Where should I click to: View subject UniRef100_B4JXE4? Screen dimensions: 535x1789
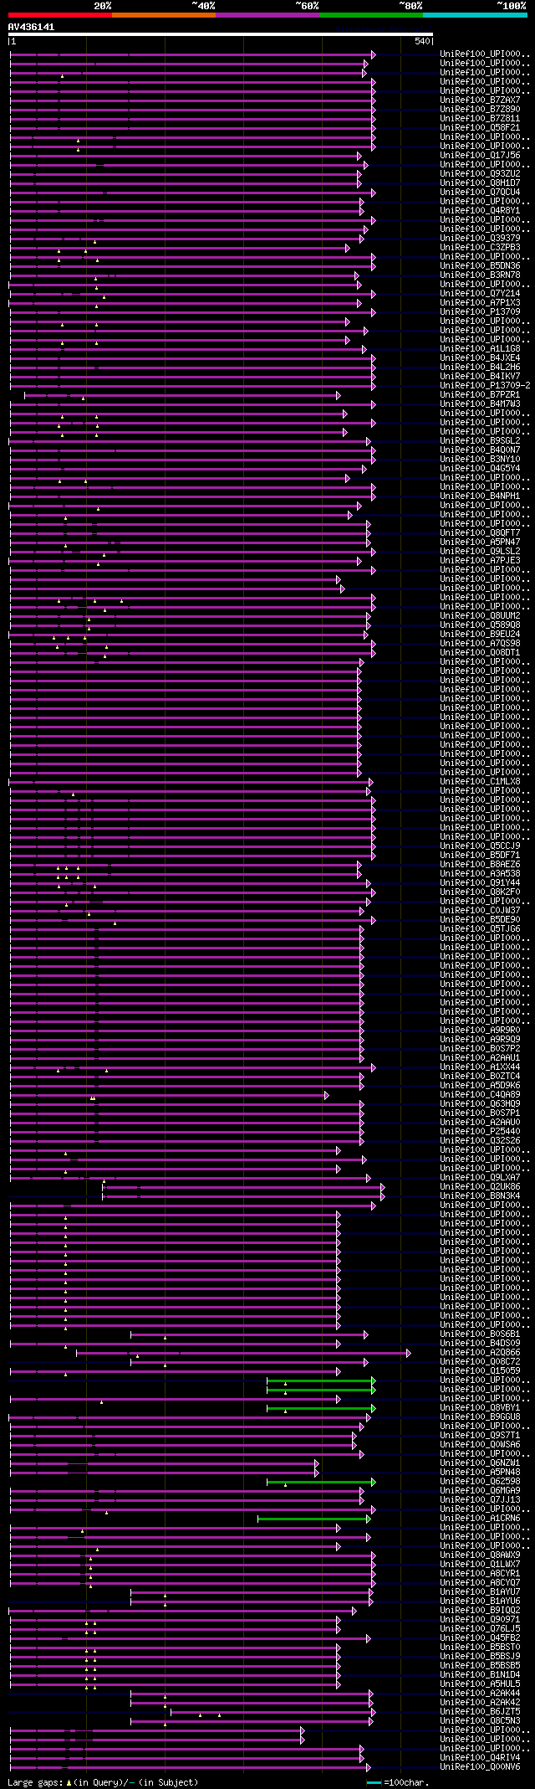pos(480,358)
